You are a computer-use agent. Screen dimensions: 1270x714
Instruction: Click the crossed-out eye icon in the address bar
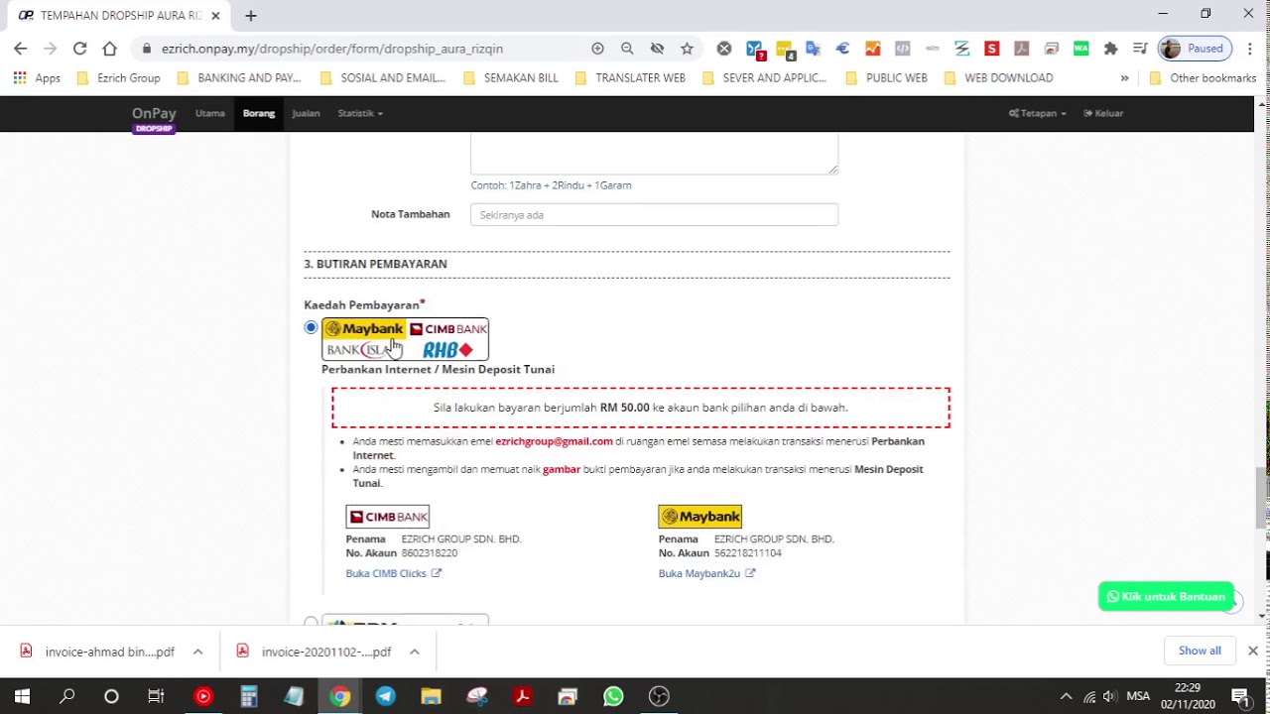point(657,48)
